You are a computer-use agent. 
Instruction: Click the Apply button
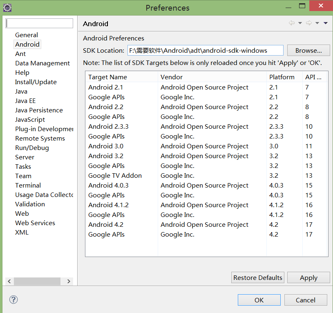coord(308,277)
